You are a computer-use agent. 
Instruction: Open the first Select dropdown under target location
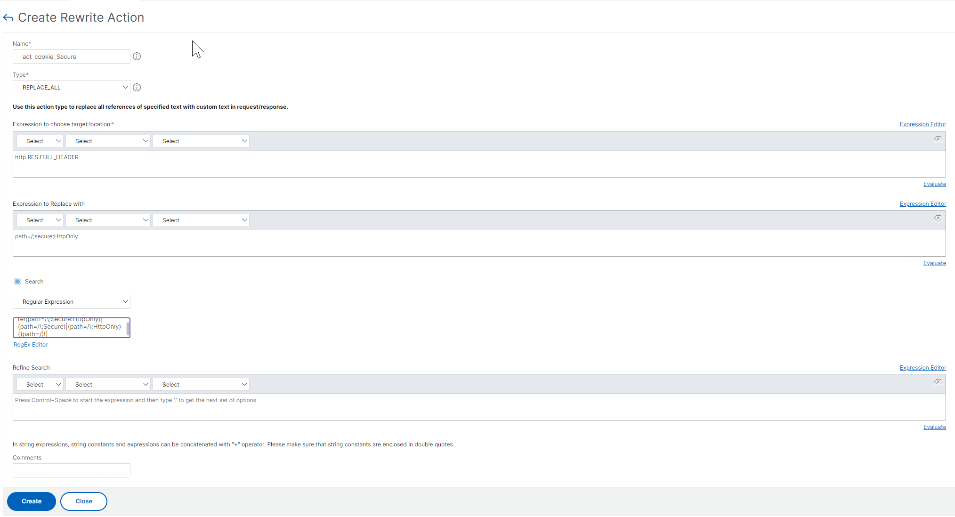point(40,141)
